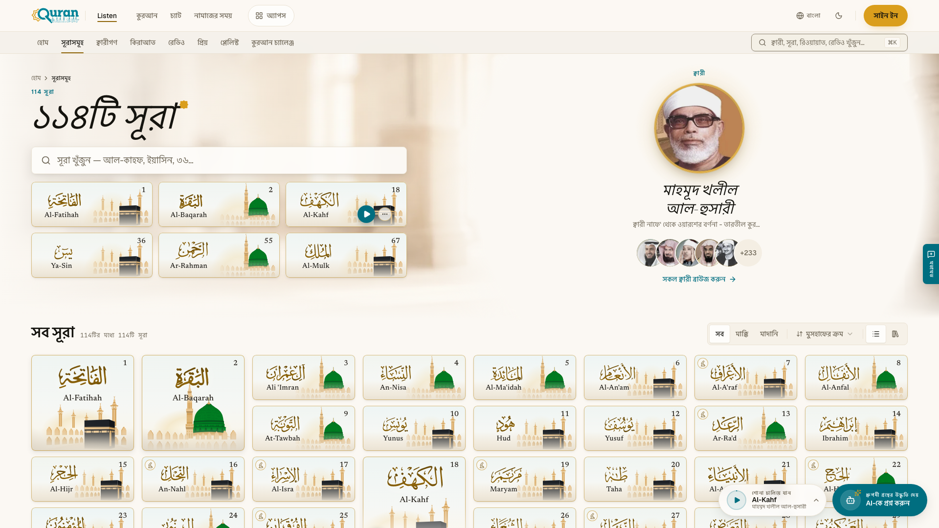
Task: Open the language selector globe
Action: coord(808,16)
